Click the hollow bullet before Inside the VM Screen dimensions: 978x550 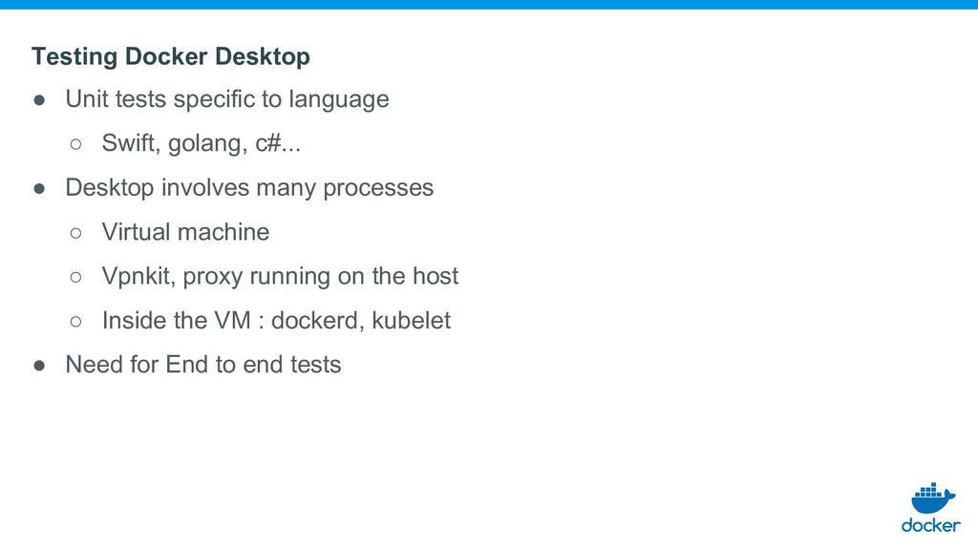75,321
